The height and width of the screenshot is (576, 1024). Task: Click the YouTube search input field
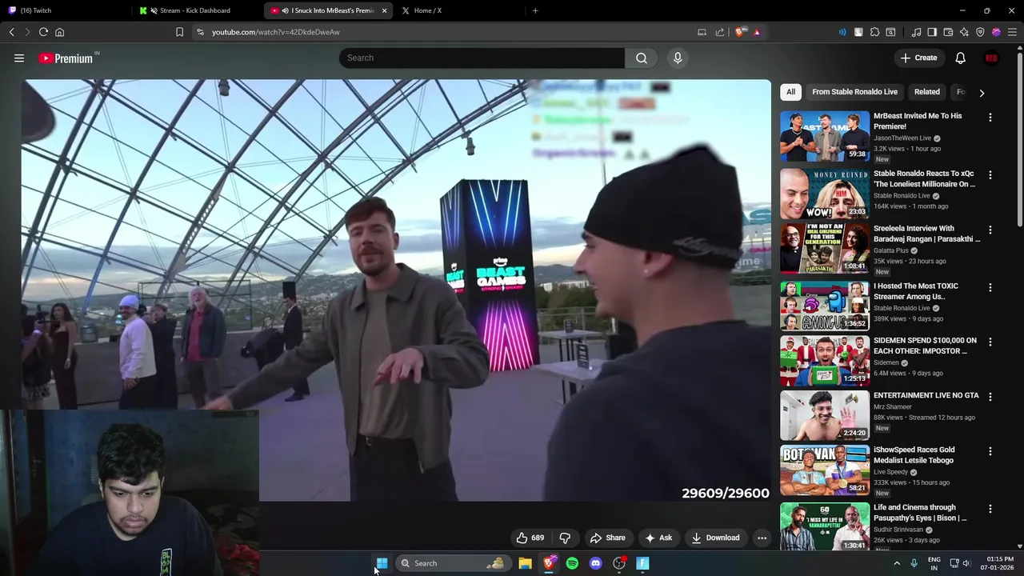tap(482, 58)
